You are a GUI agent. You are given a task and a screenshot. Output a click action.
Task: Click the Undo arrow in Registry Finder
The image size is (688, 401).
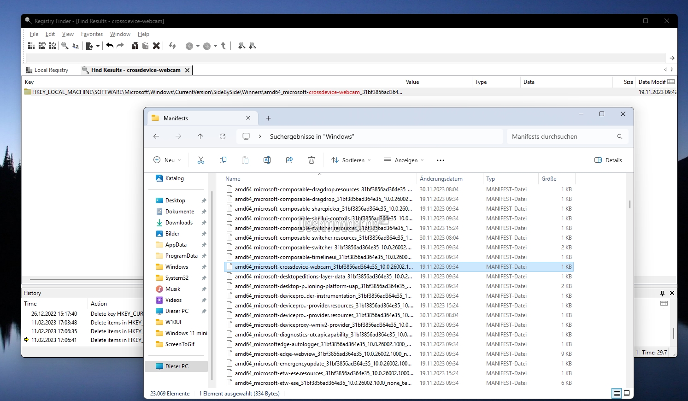110,46
